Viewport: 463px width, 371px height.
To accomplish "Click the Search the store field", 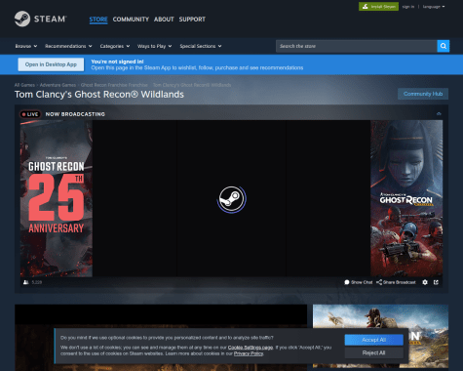I will pos(357,46).
